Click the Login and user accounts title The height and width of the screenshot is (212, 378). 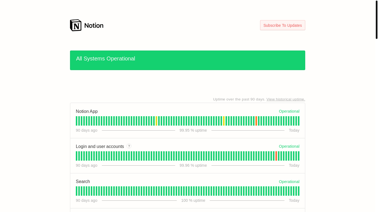pyautogui.click(x=100, y=146)
